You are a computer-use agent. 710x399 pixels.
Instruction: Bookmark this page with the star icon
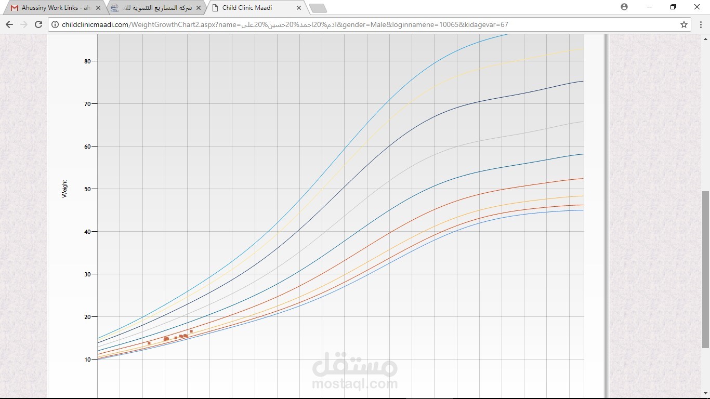pos(684,24)
